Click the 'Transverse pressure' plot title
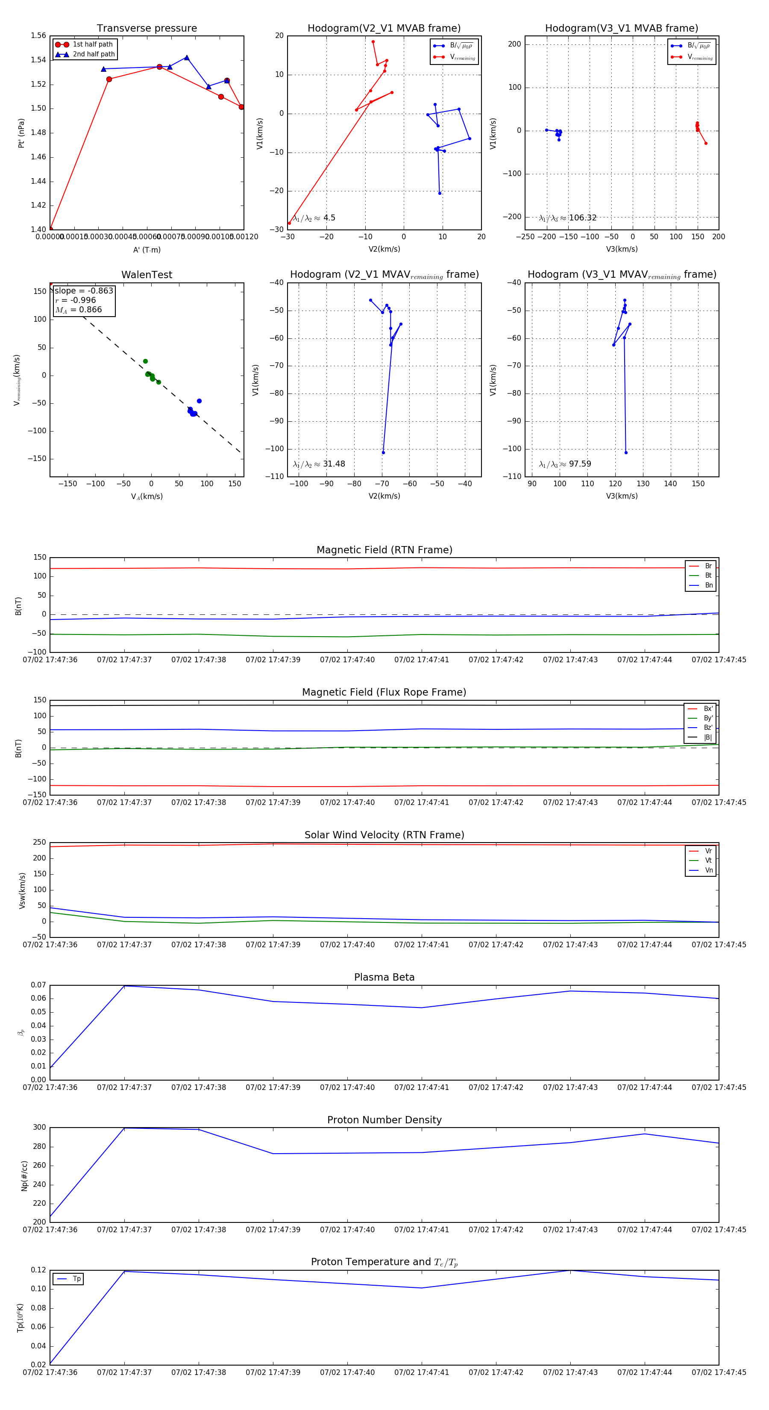 tap(147, 29)
